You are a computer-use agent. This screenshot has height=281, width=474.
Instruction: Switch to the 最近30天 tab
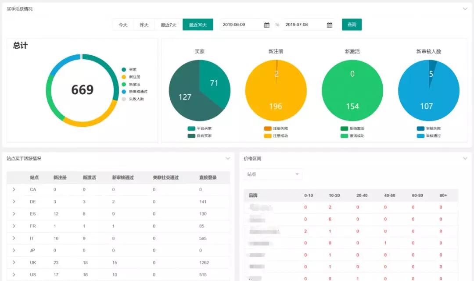tap(197, 25)
